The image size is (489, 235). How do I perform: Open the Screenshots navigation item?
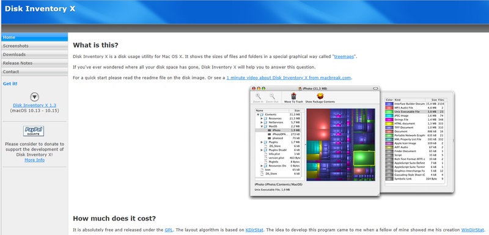tap(34, 46)
